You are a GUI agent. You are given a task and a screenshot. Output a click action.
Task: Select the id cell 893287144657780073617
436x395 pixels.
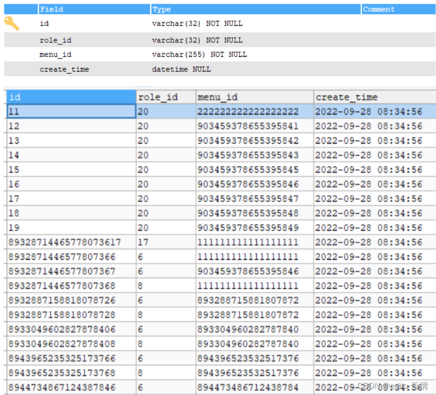[71, 242]
